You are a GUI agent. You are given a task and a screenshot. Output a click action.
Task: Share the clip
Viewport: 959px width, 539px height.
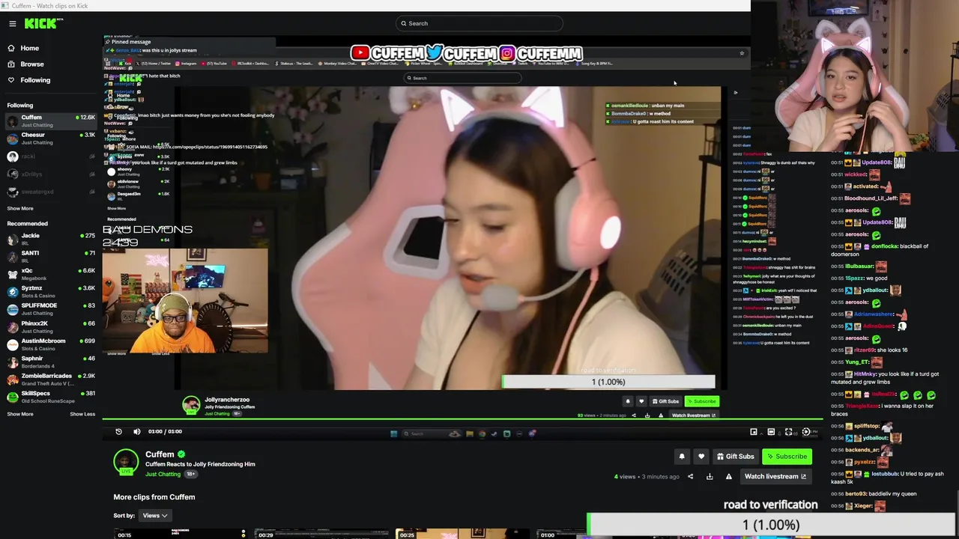click(x=691, y=477)
